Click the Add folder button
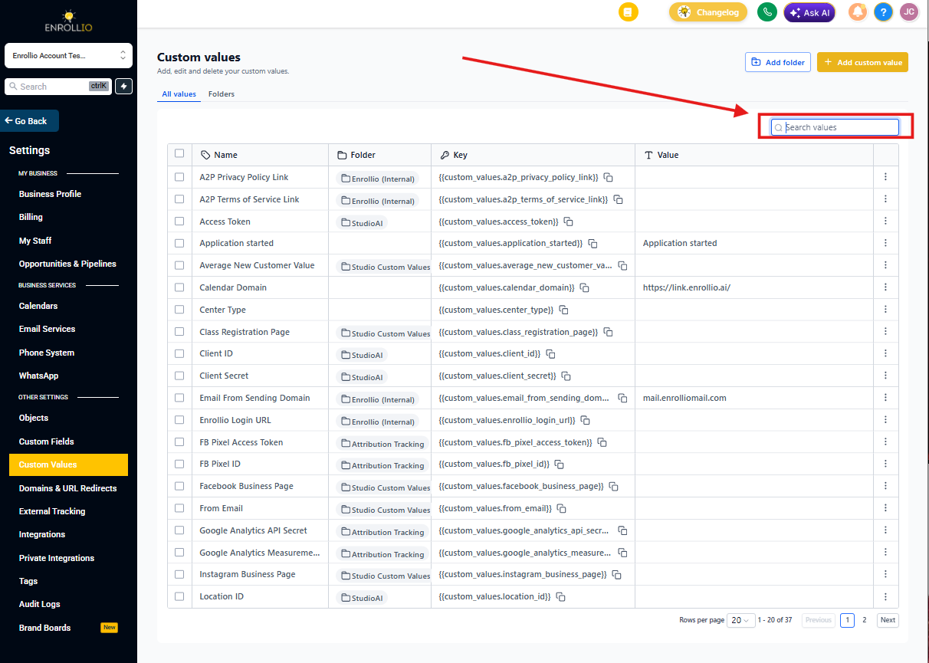This screenshot has width=929, height=663. [x=778, y=62]
